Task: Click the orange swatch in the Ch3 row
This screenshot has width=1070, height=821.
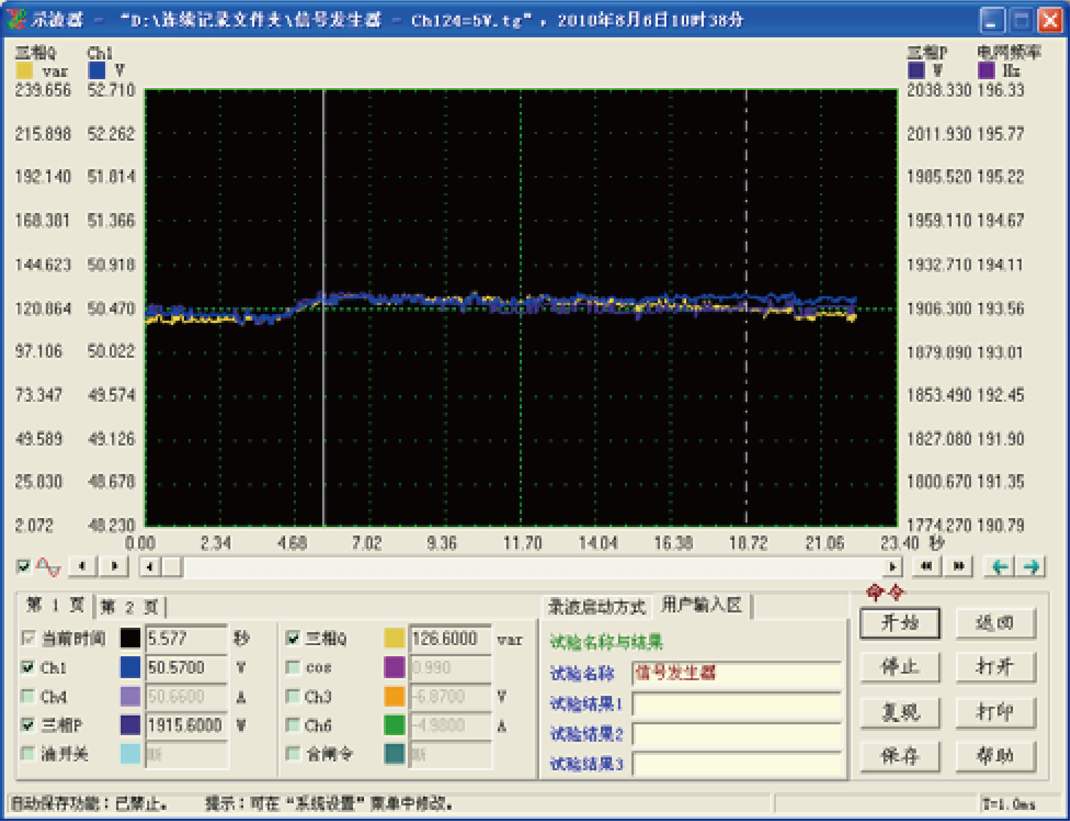Action: (394, 696)
